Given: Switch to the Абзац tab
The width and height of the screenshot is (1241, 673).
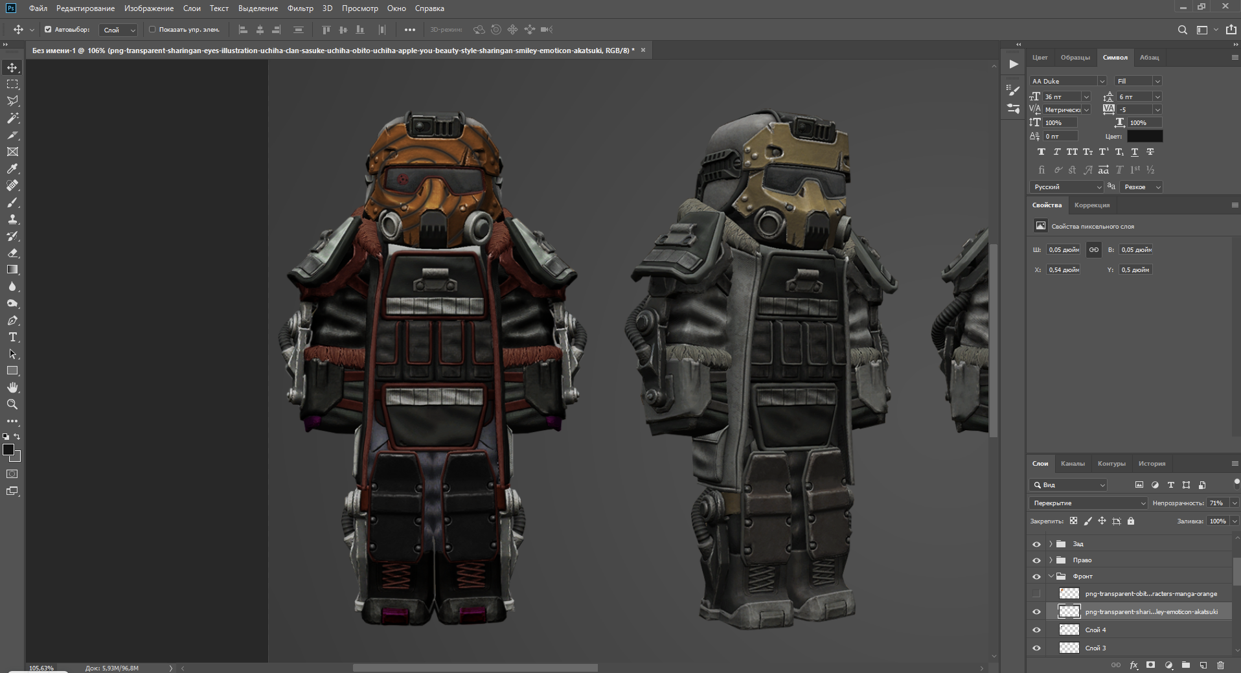Looking at the screenshot, I should click(1150, 58).
